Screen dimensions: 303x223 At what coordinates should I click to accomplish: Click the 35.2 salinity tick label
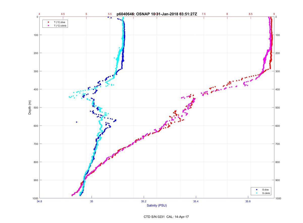coord(144,201)
